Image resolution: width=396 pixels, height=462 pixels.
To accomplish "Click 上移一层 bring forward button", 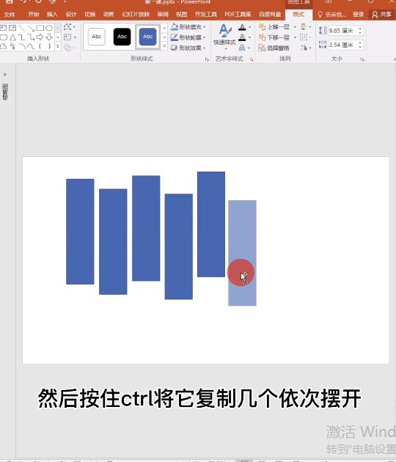I will tap(274, 27).
